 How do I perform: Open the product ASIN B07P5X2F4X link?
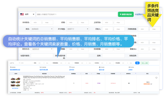[15, 88]
